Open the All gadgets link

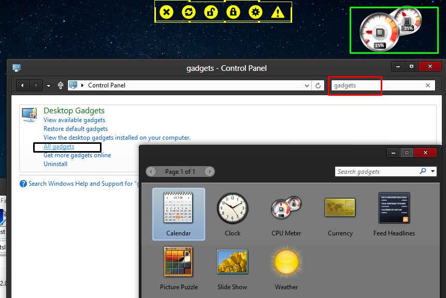tap(59, 146)
